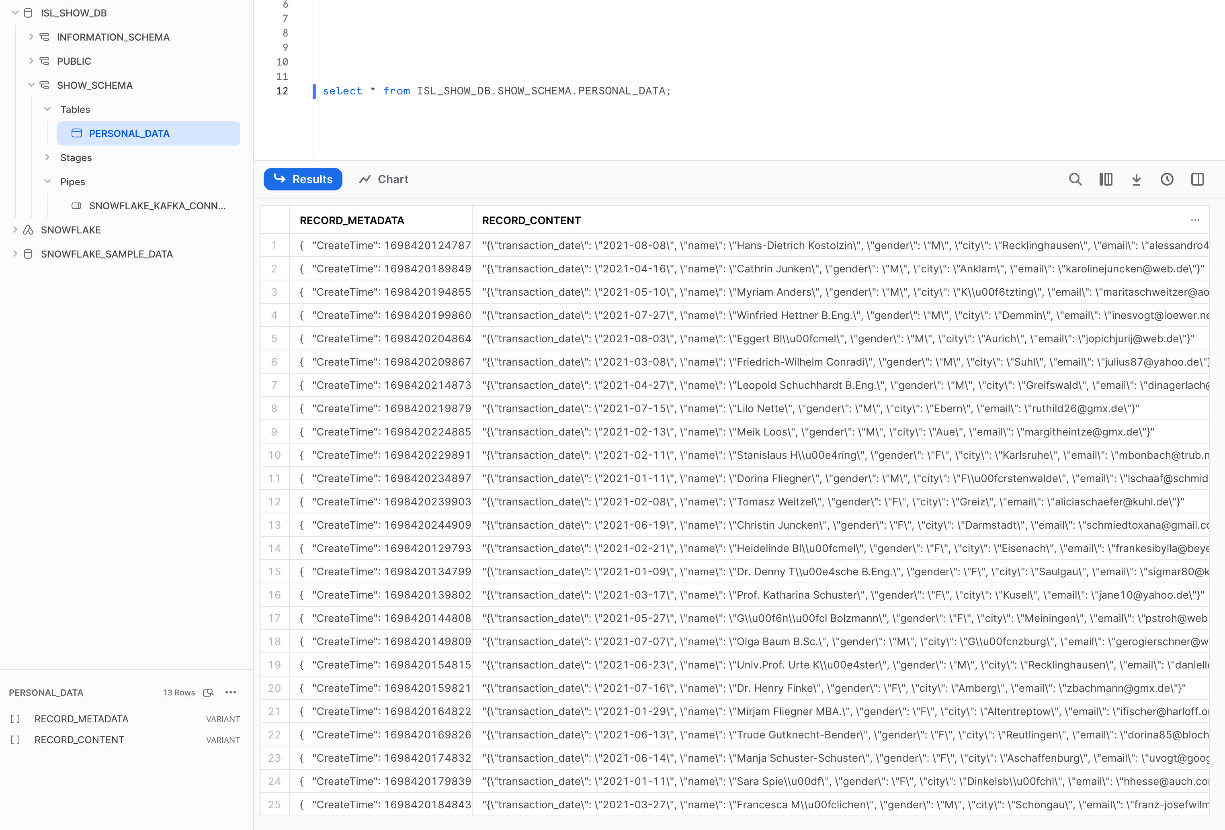The height and width of the screenshot is (830, 1225).
Task: Switch to the Chart tab
Action: click(x=384, y=179)
